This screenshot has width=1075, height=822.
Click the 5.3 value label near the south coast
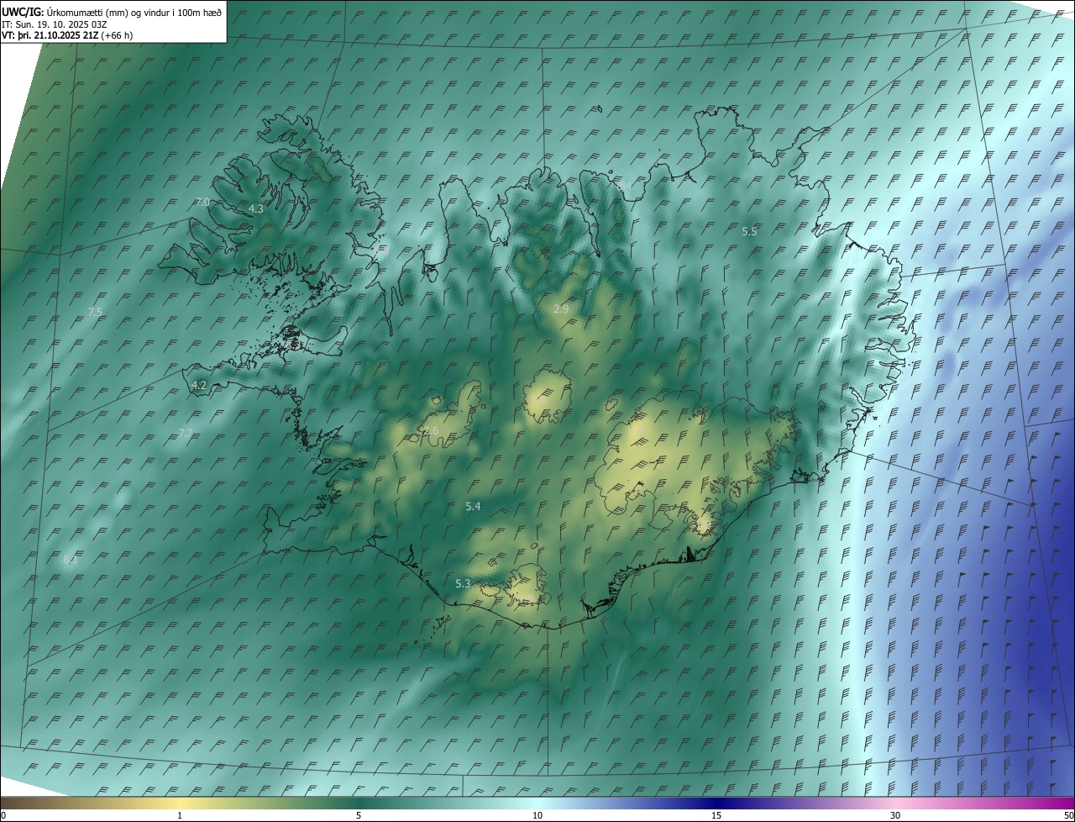[x=463, y=583]
